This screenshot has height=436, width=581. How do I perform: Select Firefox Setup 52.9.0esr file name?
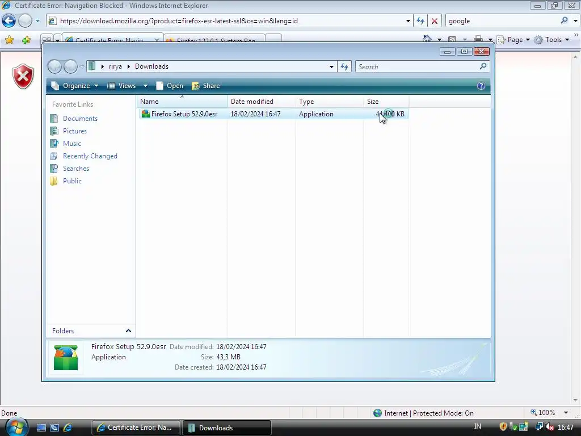click(184, 114)
